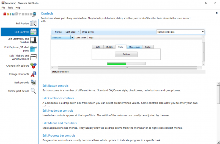
Task: Close the Controls panel with small x
Action: tap(217, 13)
